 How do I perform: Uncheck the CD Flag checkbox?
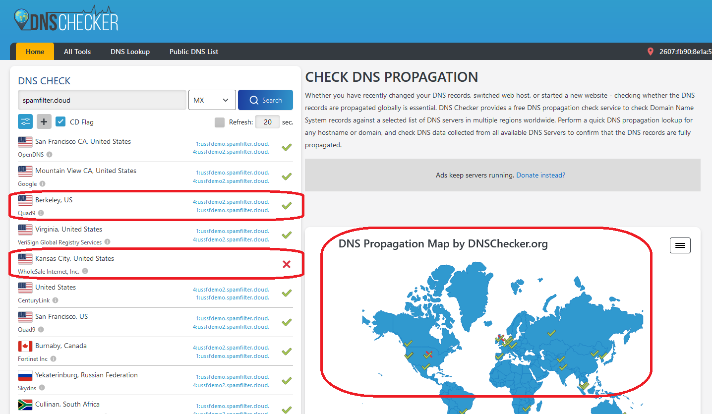pos(60,121)
